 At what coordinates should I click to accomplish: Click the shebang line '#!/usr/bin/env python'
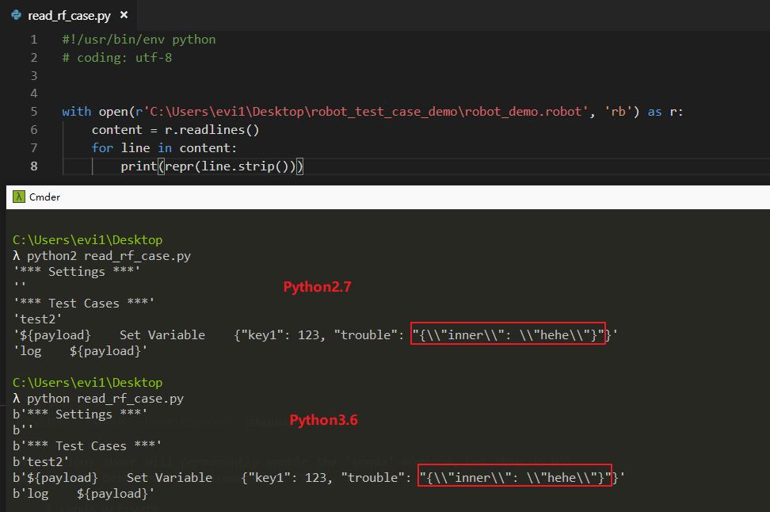pyautogui.click(x=139, y=40)
